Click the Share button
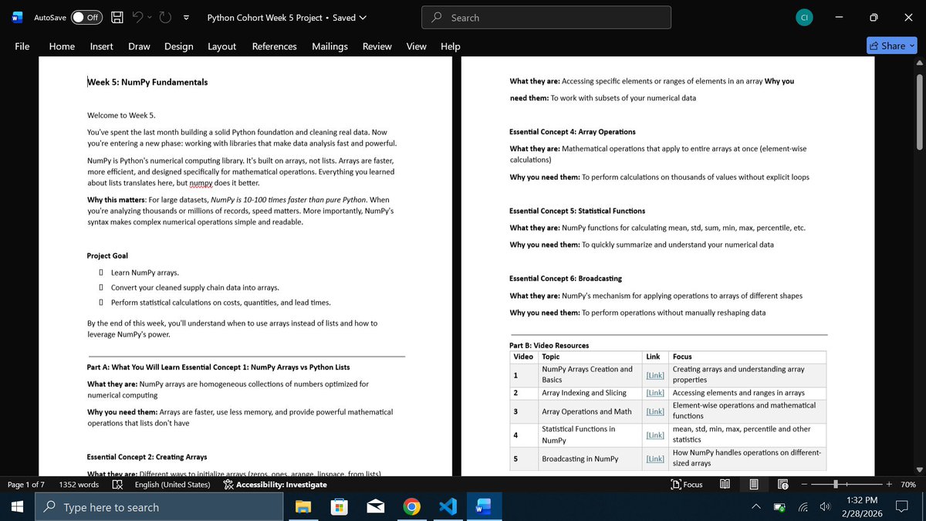Image resolution: width=926 pixels, height=521 pixels. (892, 46)
